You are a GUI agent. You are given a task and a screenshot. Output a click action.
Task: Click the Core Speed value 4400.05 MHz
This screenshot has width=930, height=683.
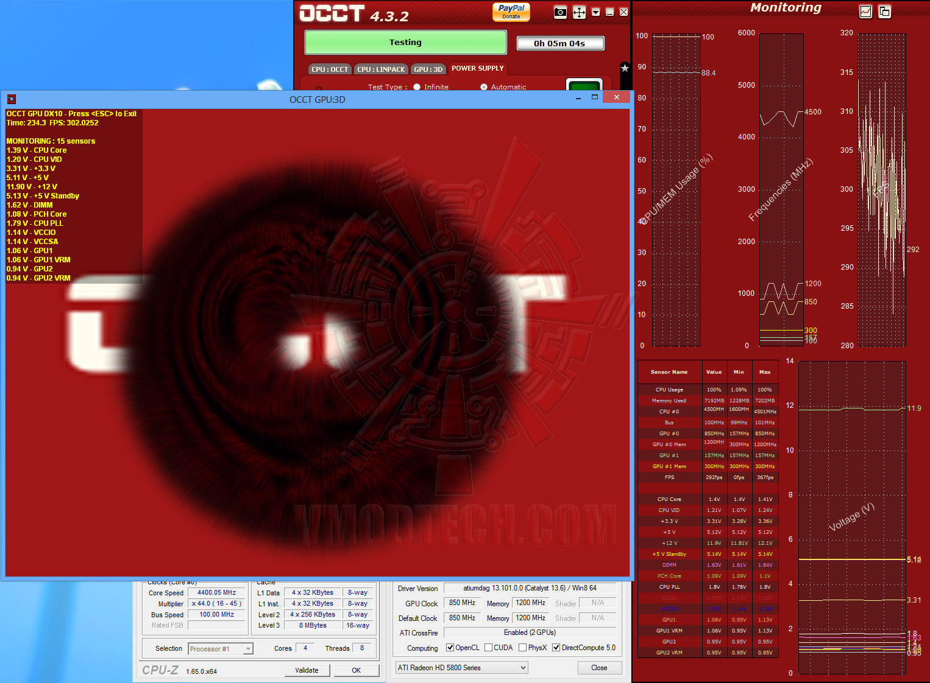(x=217, y=592)
